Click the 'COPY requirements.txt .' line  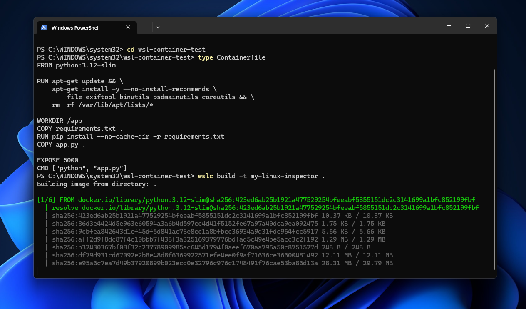80,129
